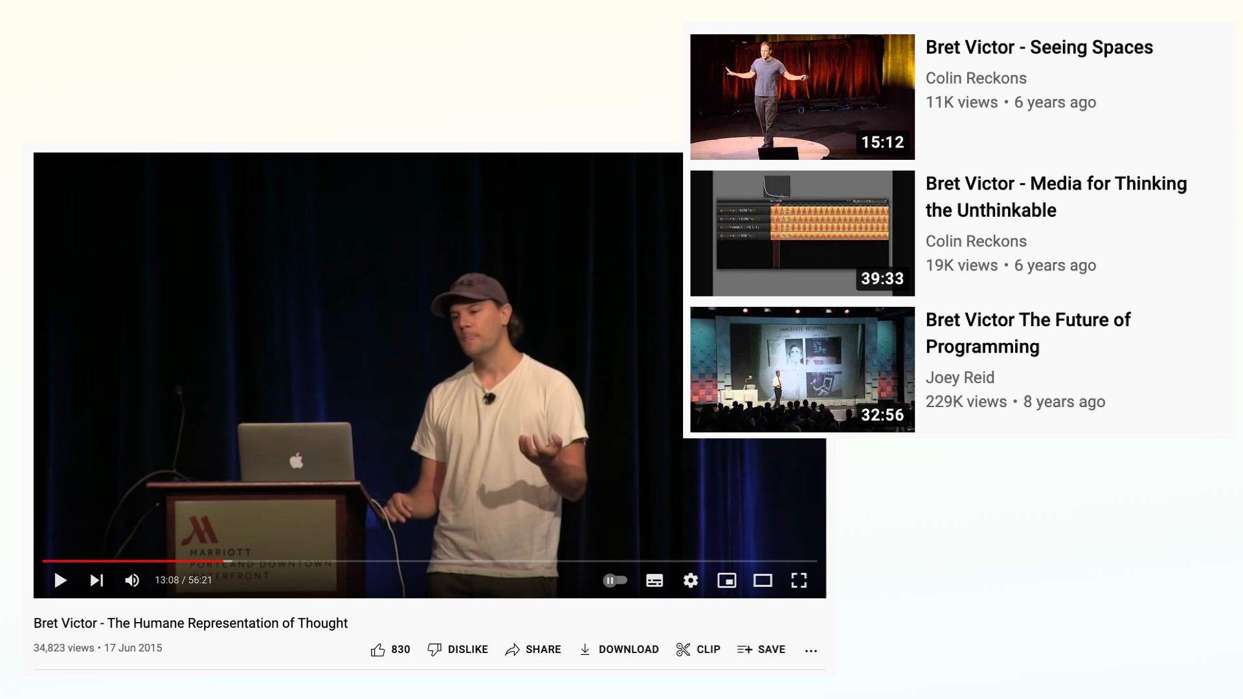Save video to a playlist

tap(761, 649)
